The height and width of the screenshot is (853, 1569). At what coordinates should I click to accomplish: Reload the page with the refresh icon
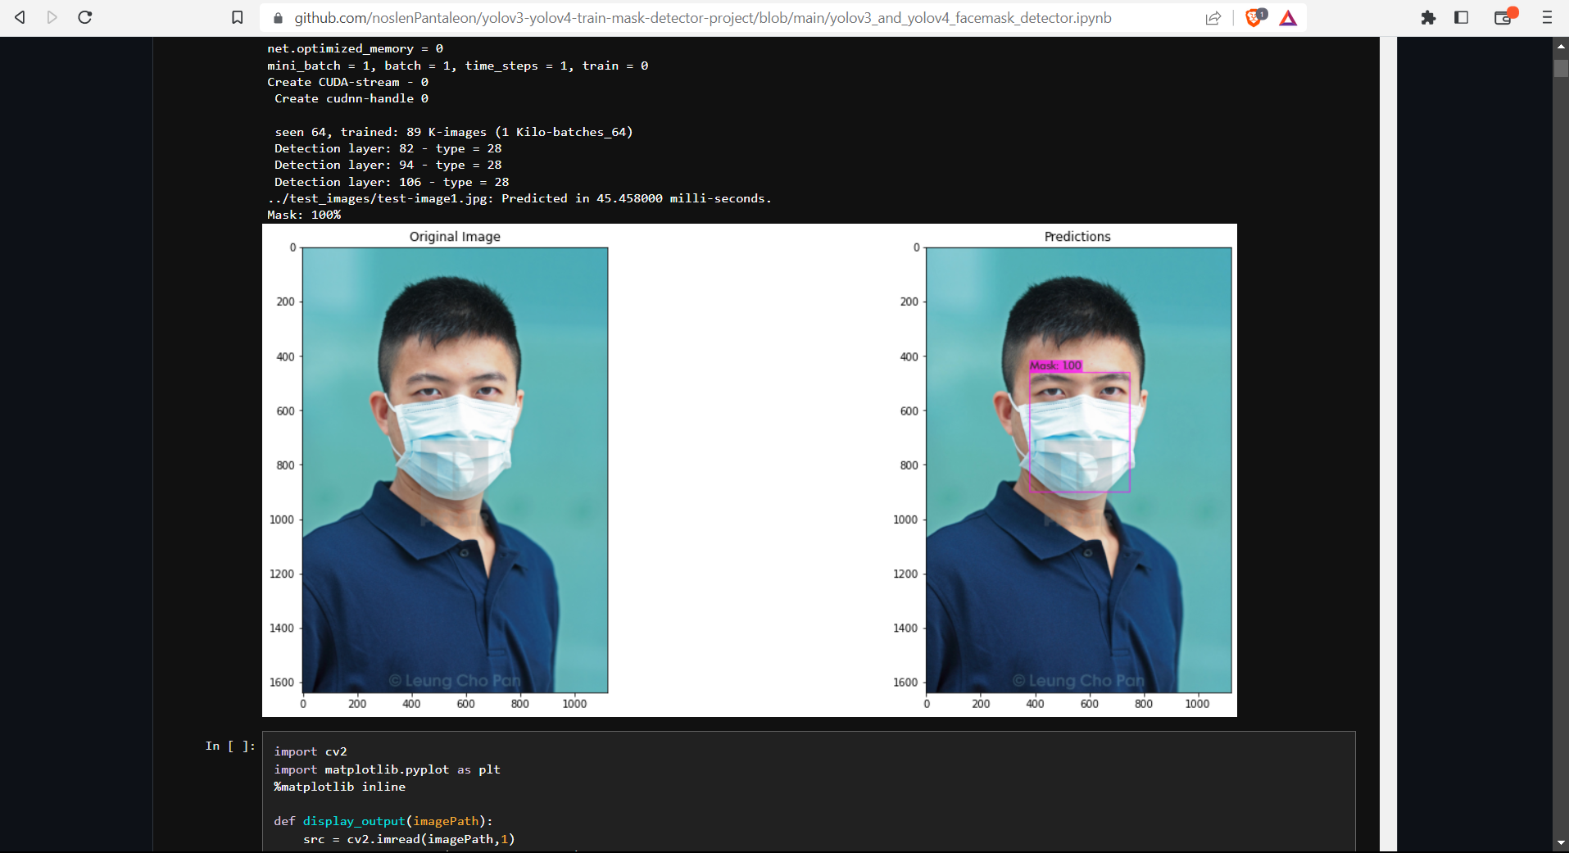pos(85,17)
